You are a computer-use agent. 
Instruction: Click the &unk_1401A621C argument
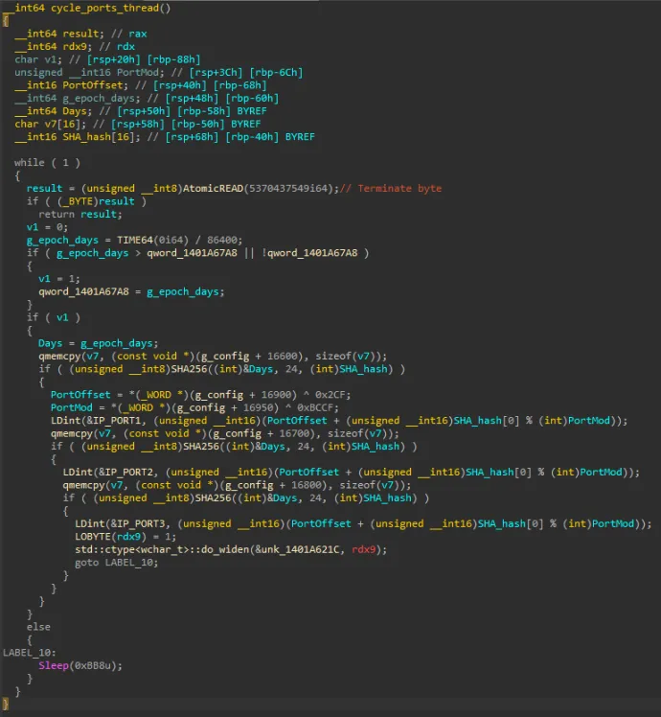pos(297,549)
